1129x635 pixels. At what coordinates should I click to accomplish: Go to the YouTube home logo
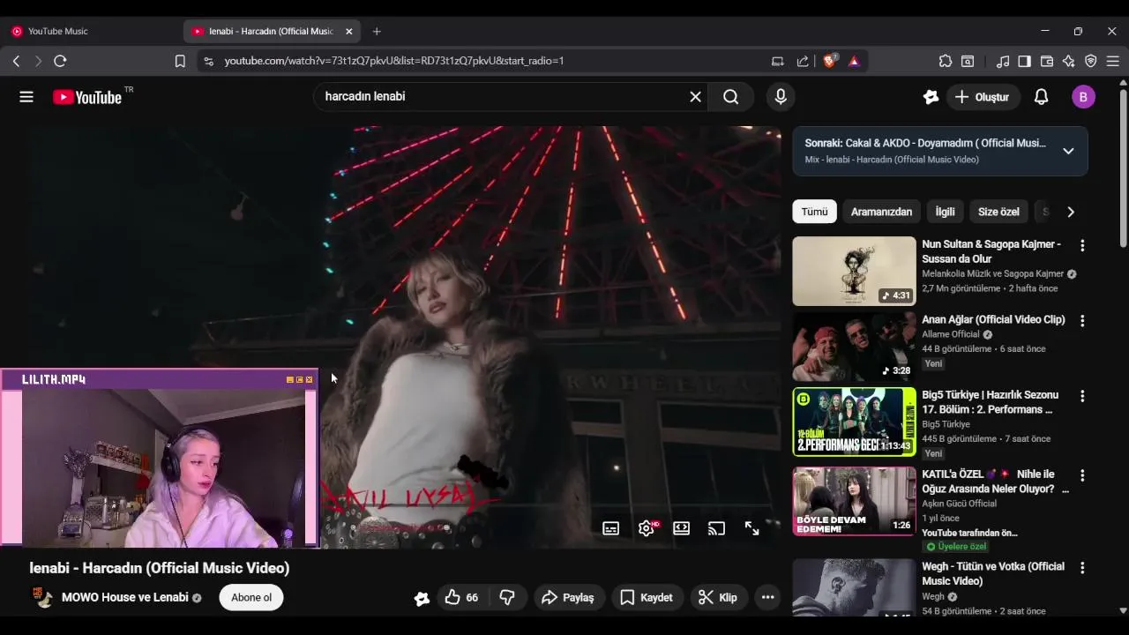pos(87,97)
